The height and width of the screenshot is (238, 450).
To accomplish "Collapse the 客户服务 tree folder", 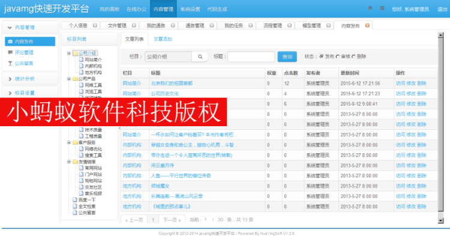I will click(x=69, y=142).
